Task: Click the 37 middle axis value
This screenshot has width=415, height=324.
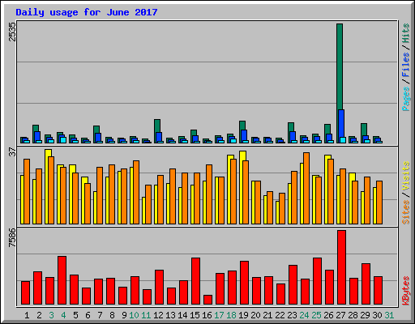Action: 12,152
